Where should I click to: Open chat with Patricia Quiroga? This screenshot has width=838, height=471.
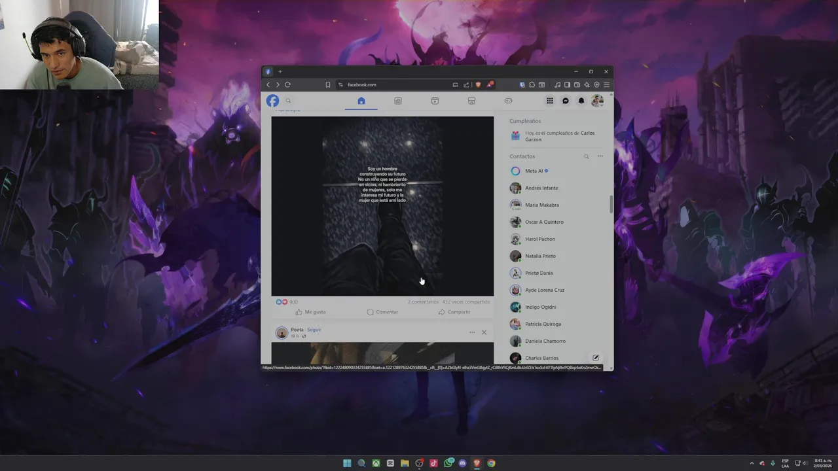556,324
